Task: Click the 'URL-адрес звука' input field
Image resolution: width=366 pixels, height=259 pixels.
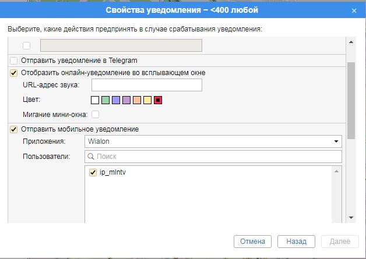Action: coord(146,86)
